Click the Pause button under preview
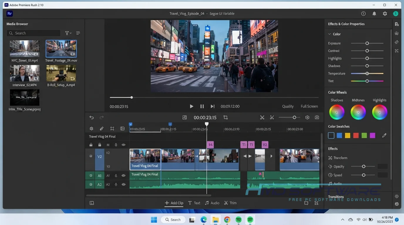The width and height of the screenshot is (404, 225). click(202, 106)
